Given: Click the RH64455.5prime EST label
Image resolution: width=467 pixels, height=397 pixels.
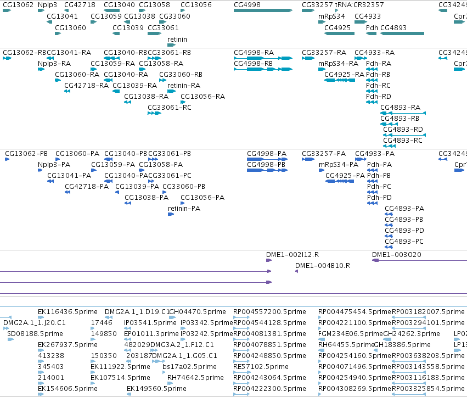Looking at the screenshot, I should pyautogui.click(x=346, y=345).
